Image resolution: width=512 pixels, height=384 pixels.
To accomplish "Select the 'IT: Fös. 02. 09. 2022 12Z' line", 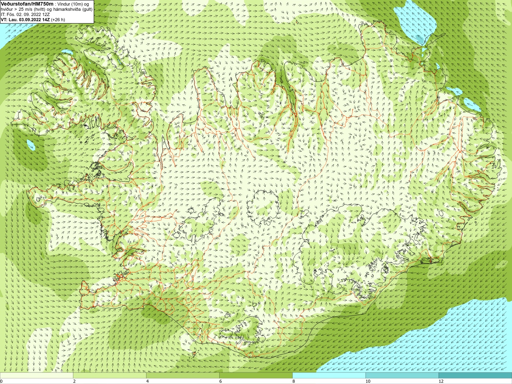I will pyautogui.click(x=25, y=14).
